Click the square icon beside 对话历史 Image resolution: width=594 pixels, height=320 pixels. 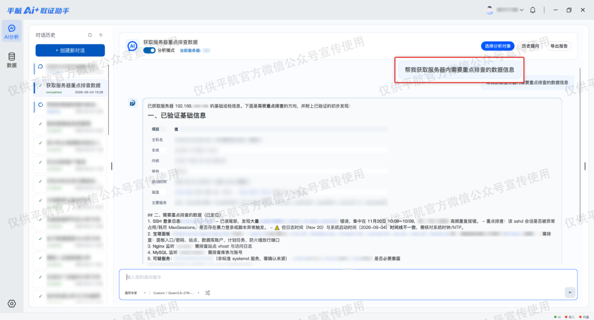tap(90, 35)
